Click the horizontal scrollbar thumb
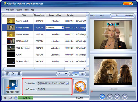 pos(35,69)
